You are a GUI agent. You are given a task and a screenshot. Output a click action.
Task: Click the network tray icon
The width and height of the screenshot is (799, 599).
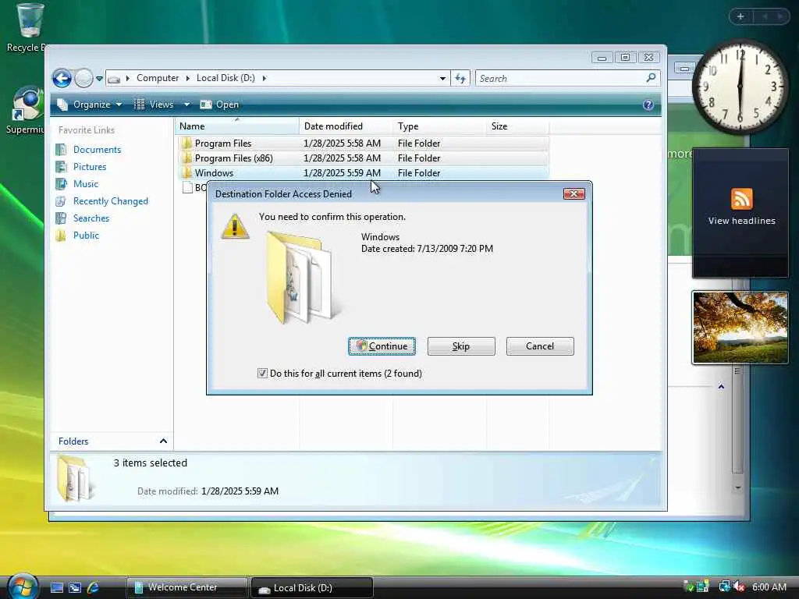click(x=724, y=587)
